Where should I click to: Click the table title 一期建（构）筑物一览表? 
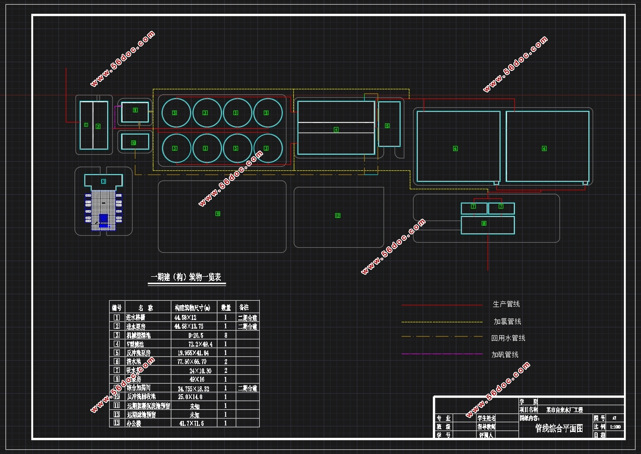186,277
